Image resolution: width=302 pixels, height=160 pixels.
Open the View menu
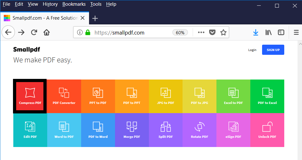33,4
